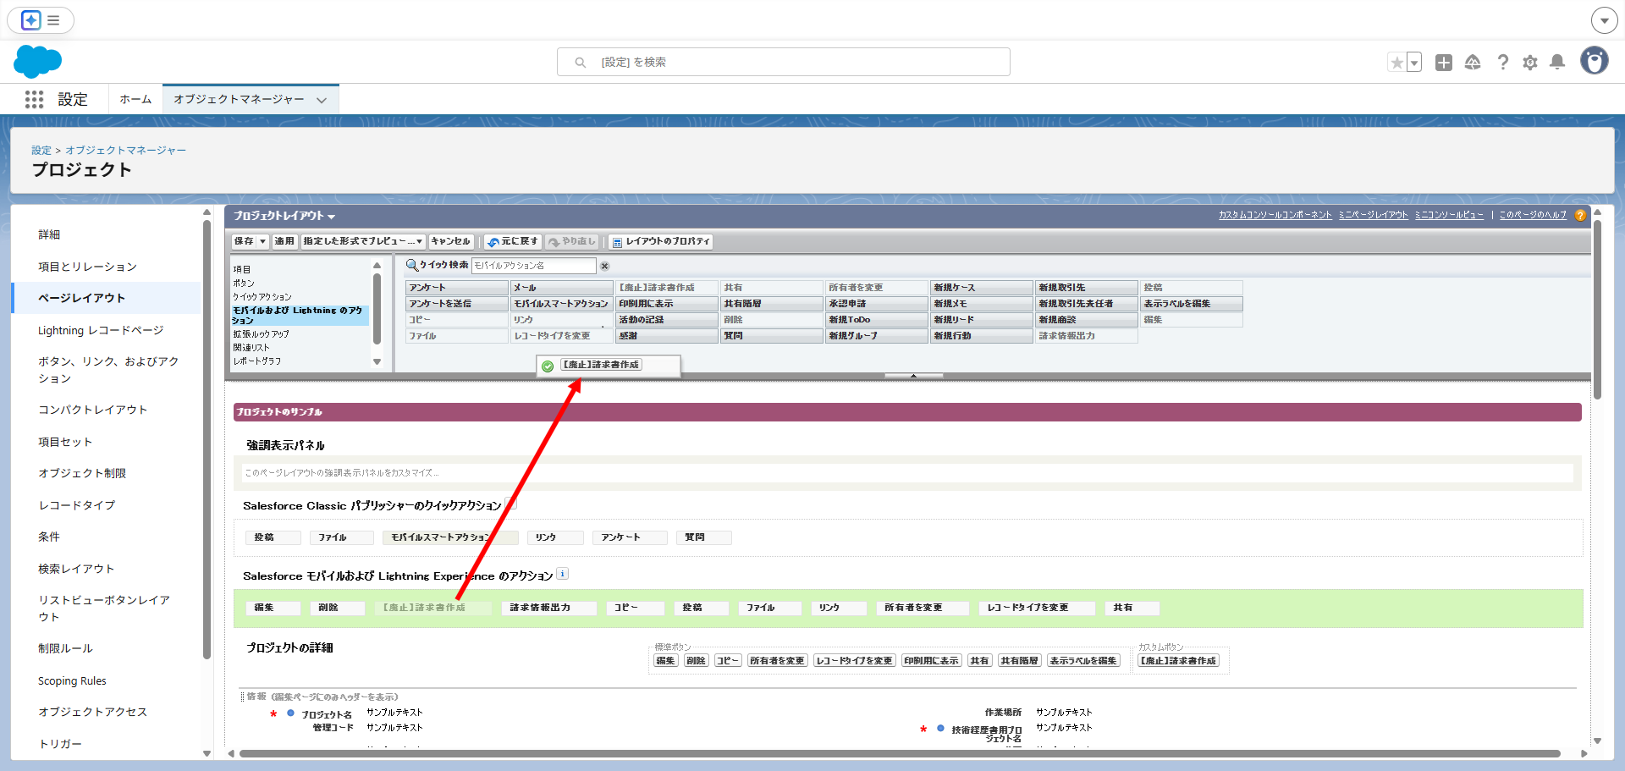Image resolution: width=1625 pixels, height=771 pixels.
Task: Click the horizontal scrollbar of the layout editor
Action: 900,753
